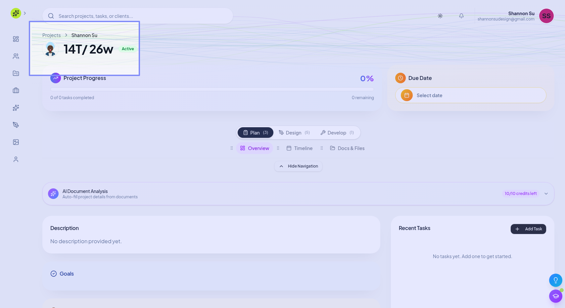This screenshot has width=565, height=308.
Task: Expand the sidebar using the top chevron
Action: [x=25, y=13]
